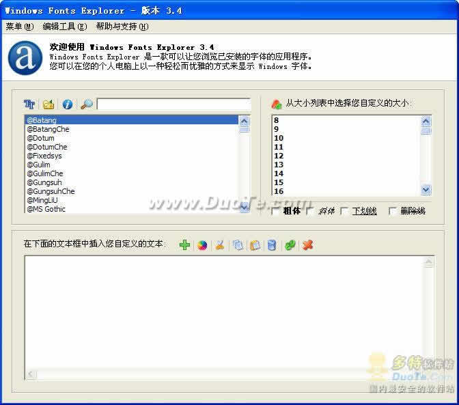
Task: Click the green chain link icon
Action: 290,245
